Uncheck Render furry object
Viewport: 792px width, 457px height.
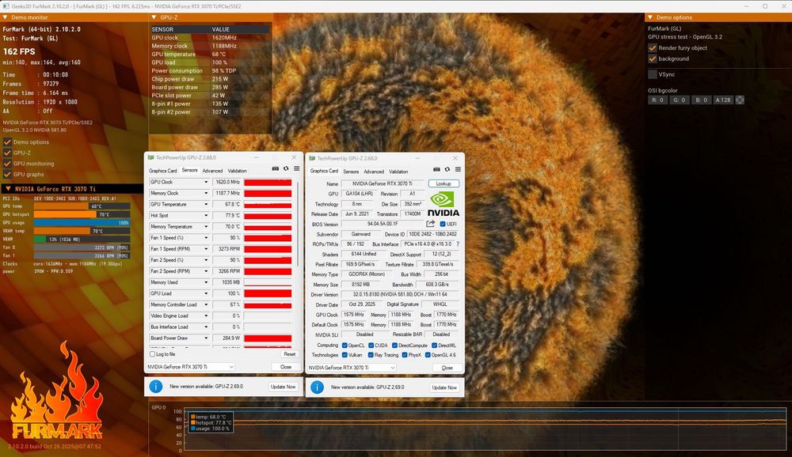coord(653,48)
